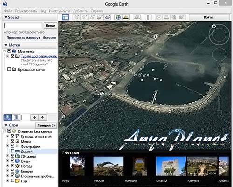Collapse the Слои panel triangle
The height and width of the screenshot is (187, 233).
[6, 125]
